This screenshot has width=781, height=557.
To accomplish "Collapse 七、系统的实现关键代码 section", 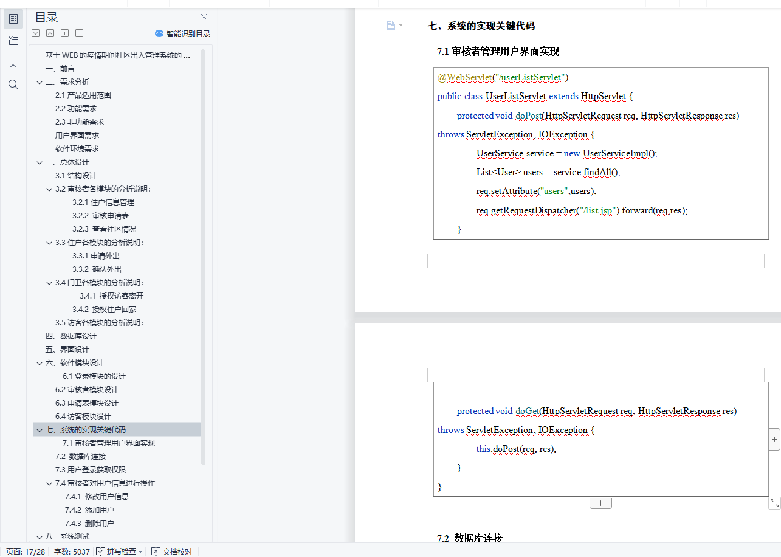I will [x=40, y=430].
